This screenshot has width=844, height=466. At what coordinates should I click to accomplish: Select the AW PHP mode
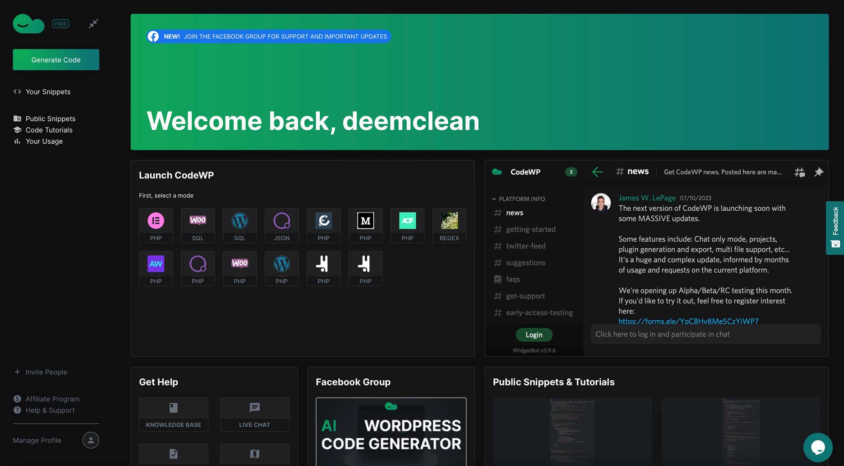(156, 268)
